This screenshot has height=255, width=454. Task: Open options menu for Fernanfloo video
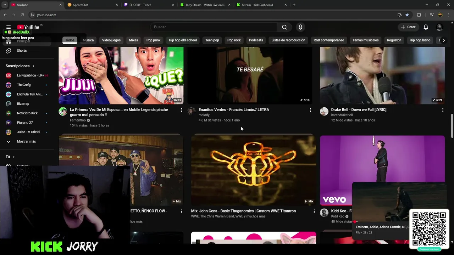pyautogui.click(x=181, y=110)
